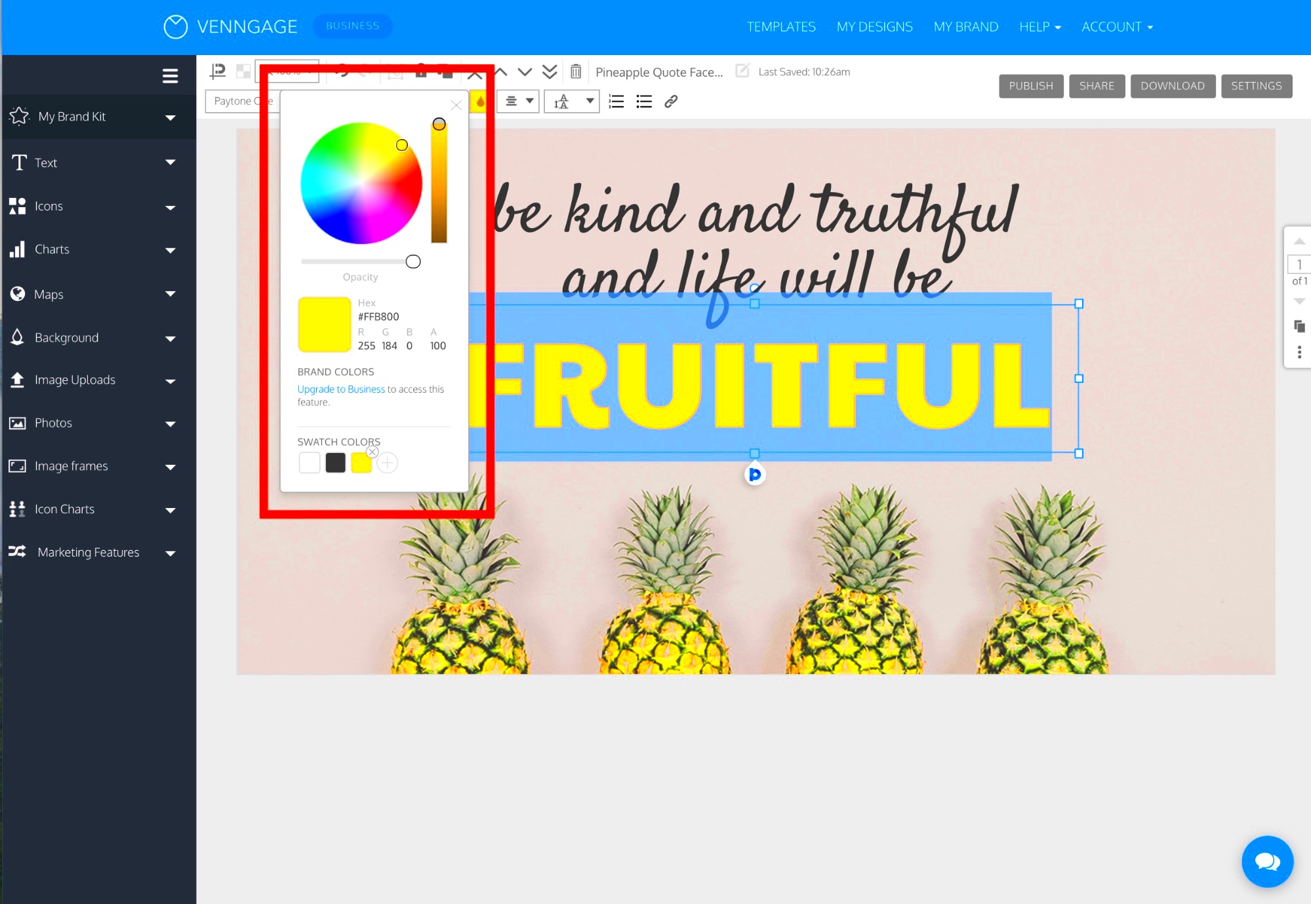Click Upgrade to Business link

pyautogui.click(x=340, y=389)
